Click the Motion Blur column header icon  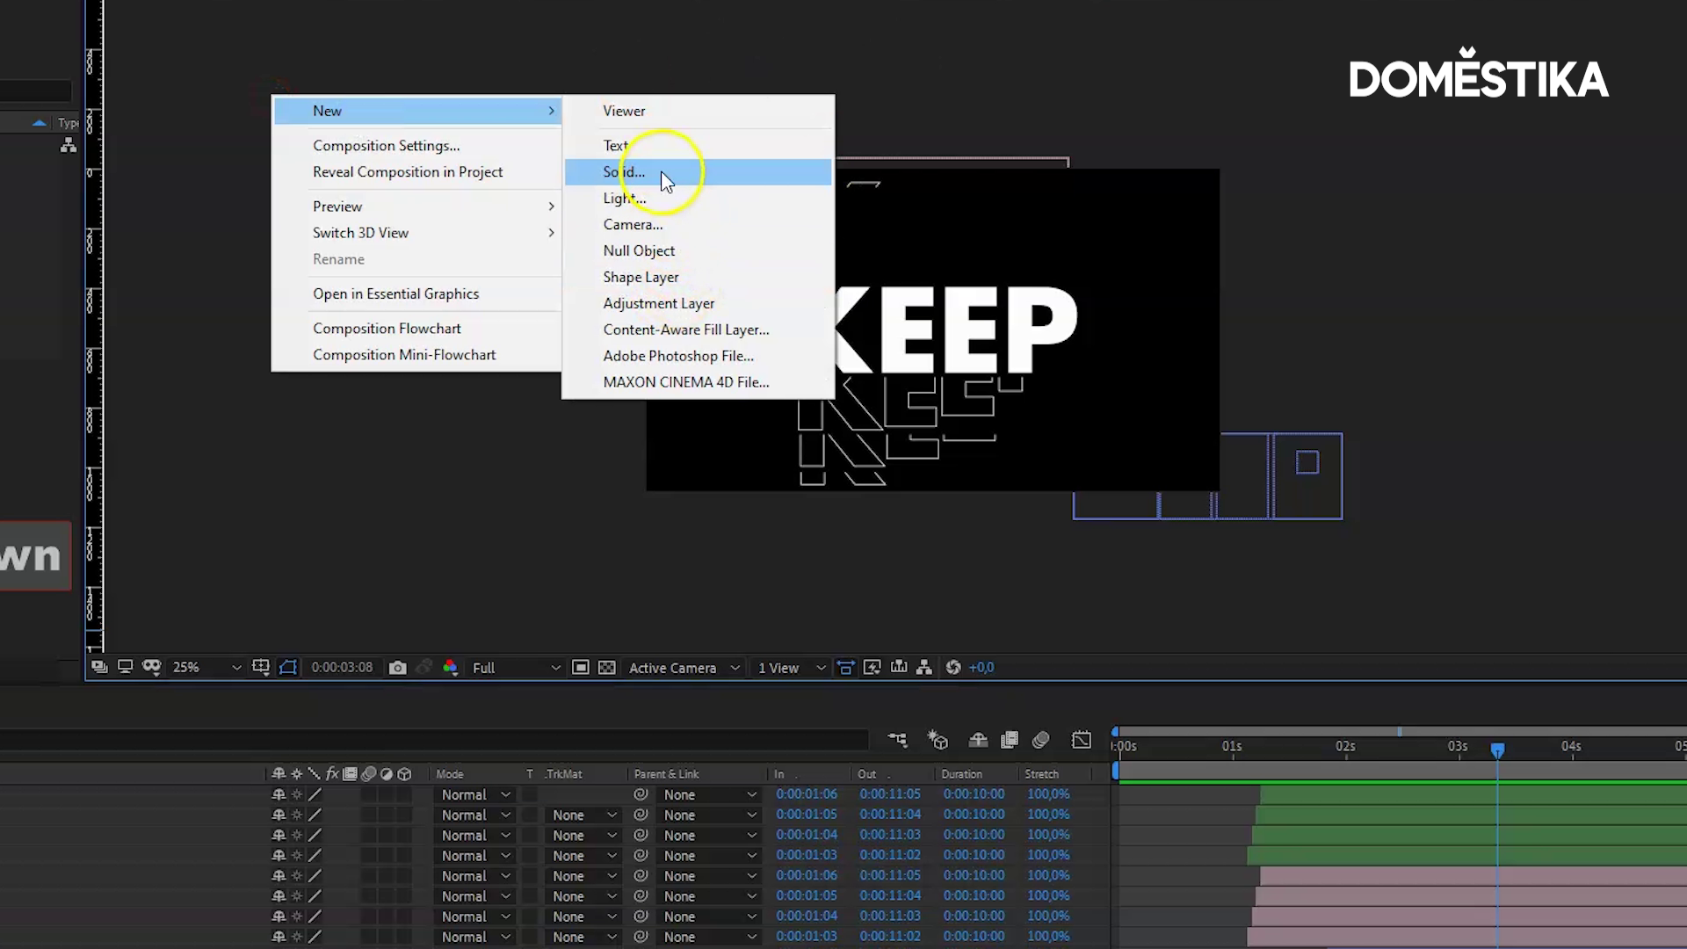click(368, 773)
